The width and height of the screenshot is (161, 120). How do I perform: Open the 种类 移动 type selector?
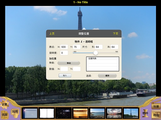click(69, 63)
